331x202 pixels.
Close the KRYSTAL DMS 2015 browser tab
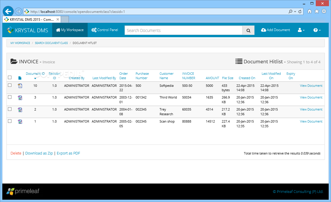(58, 19)
